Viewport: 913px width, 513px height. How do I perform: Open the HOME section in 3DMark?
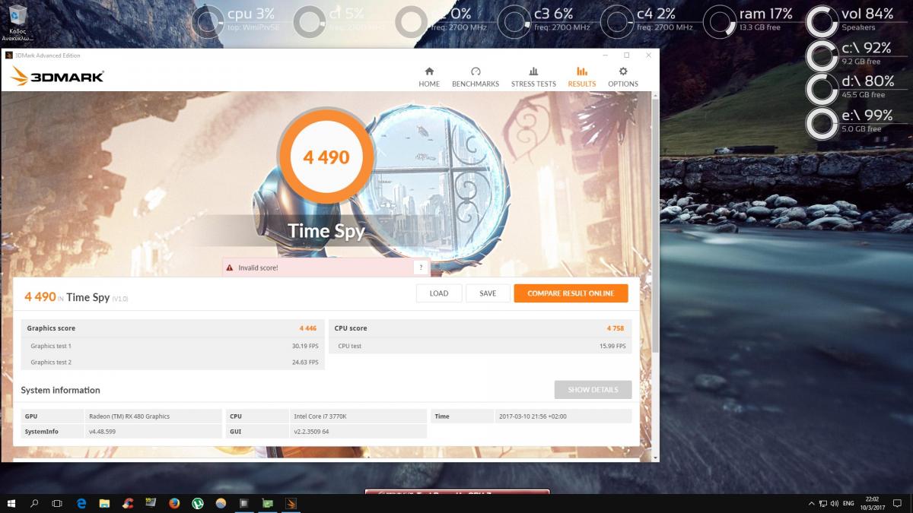(429, 77)
